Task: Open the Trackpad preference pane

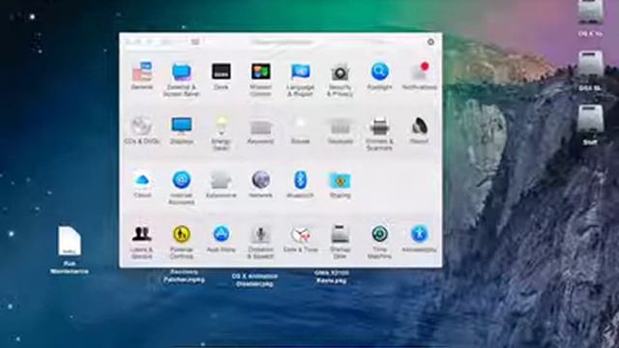Action: 339,131
